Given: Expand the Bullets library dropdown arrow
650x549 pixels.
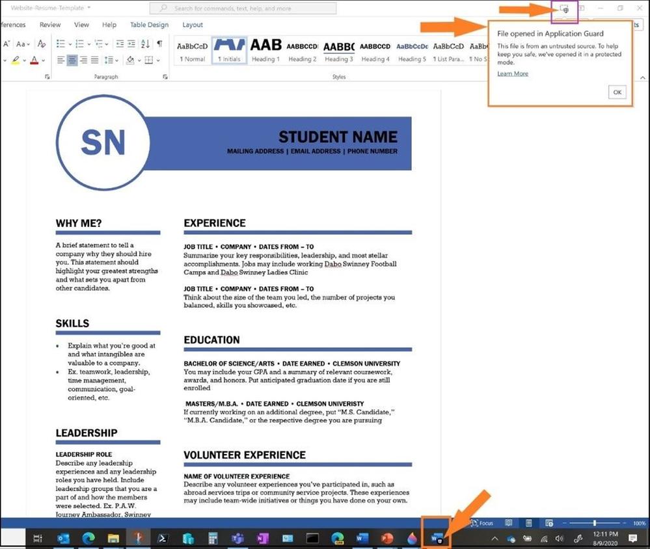Looking at the screenshot, I should pos(70,44).
